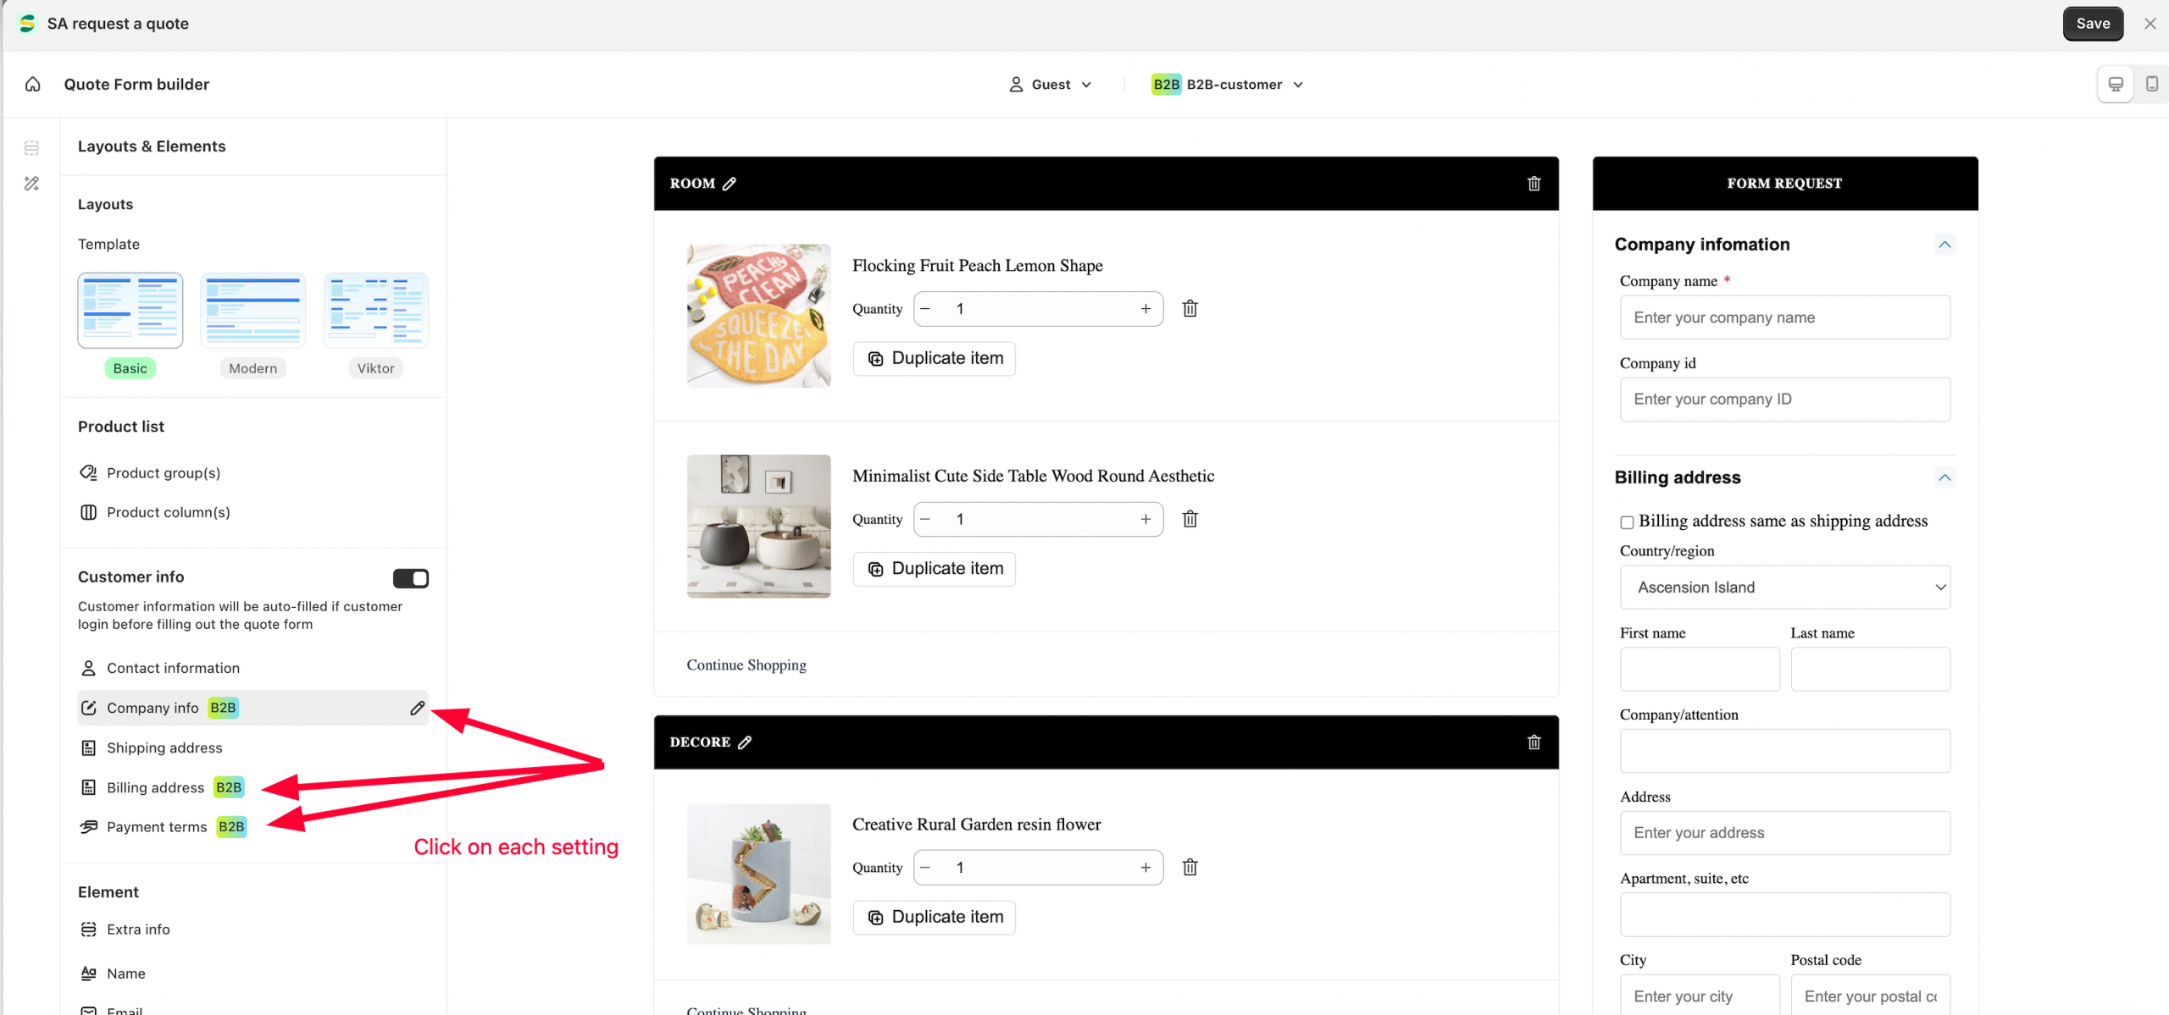Open Country/region select showing Ascension Island
The image size is (2169, 1015).
[x=1784, y=587]
